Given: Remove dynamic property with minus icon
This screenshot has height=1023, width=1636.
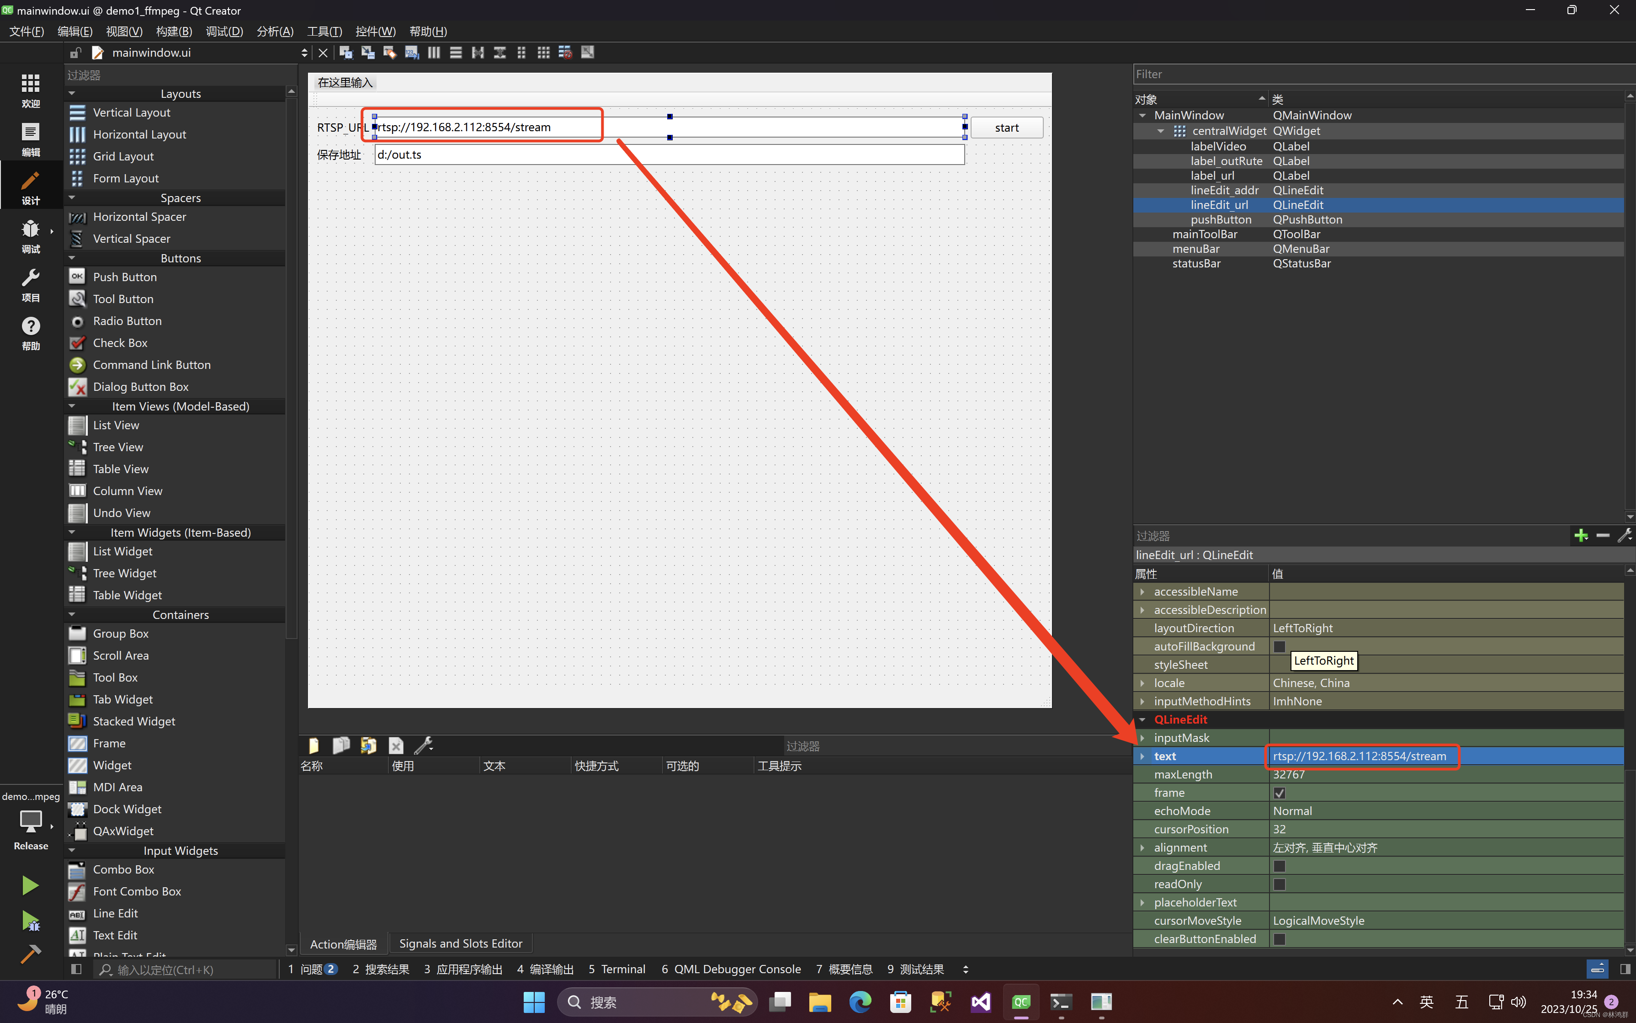Looking at the screenshot, I should (x=1602, y=536).
